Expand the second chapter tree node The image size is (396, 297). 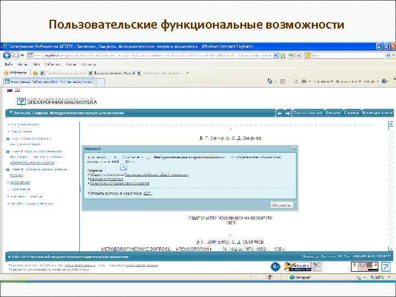8,152
